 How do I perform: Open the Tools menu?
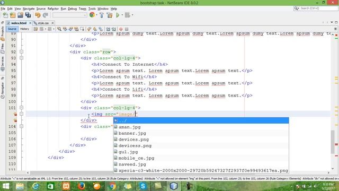click(x=92, y=8)
